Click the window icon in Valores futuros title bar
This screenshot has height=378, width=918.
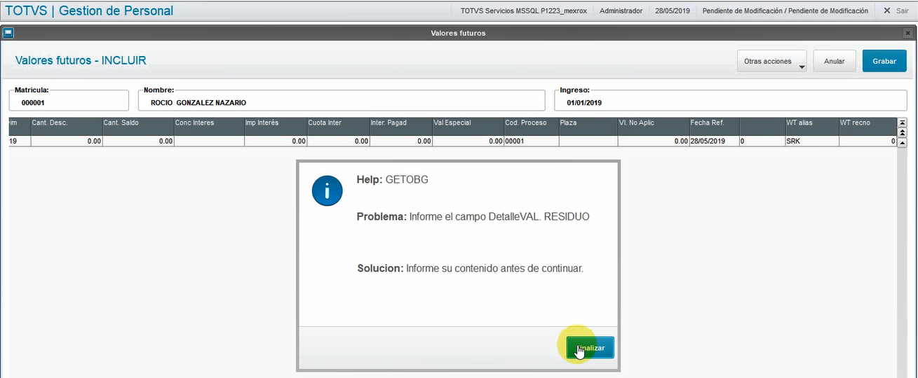click(8, 33)
